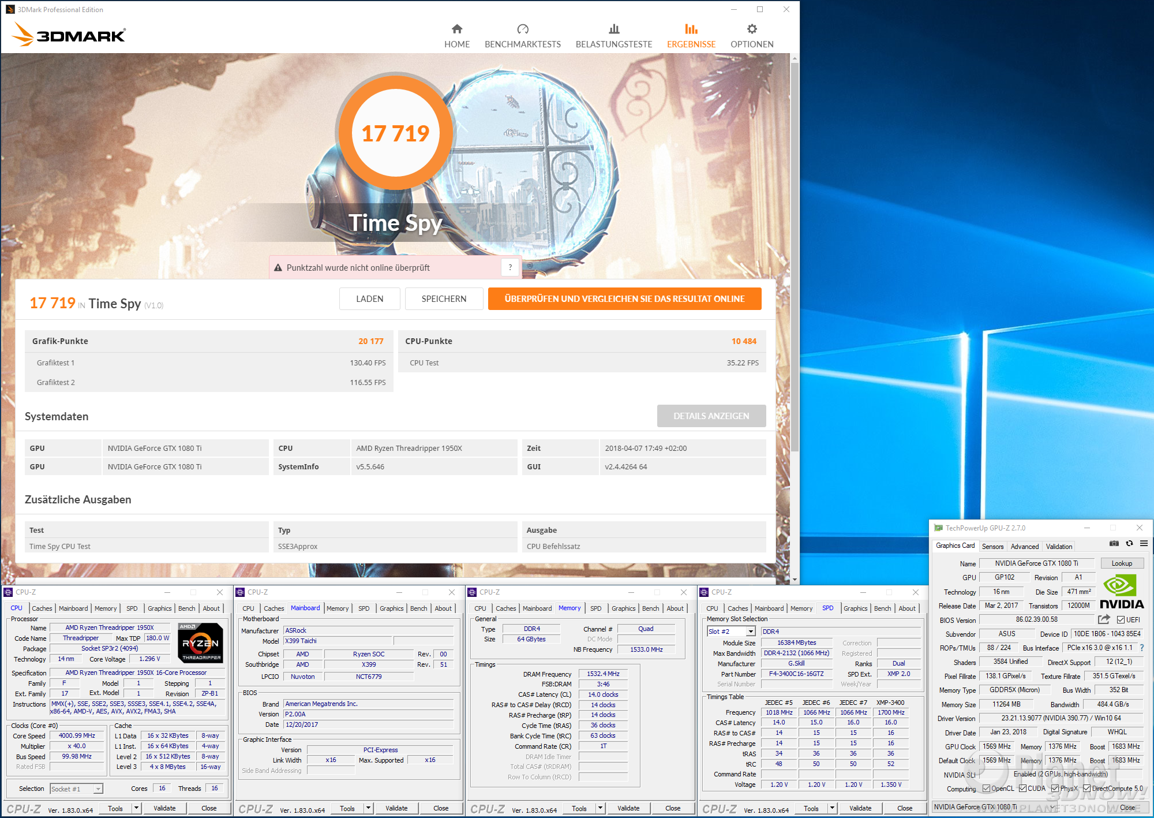The image size is (1154, 818).
Task: Toggle the PhysX checkbox
Action: click(x=1055, y=789)
